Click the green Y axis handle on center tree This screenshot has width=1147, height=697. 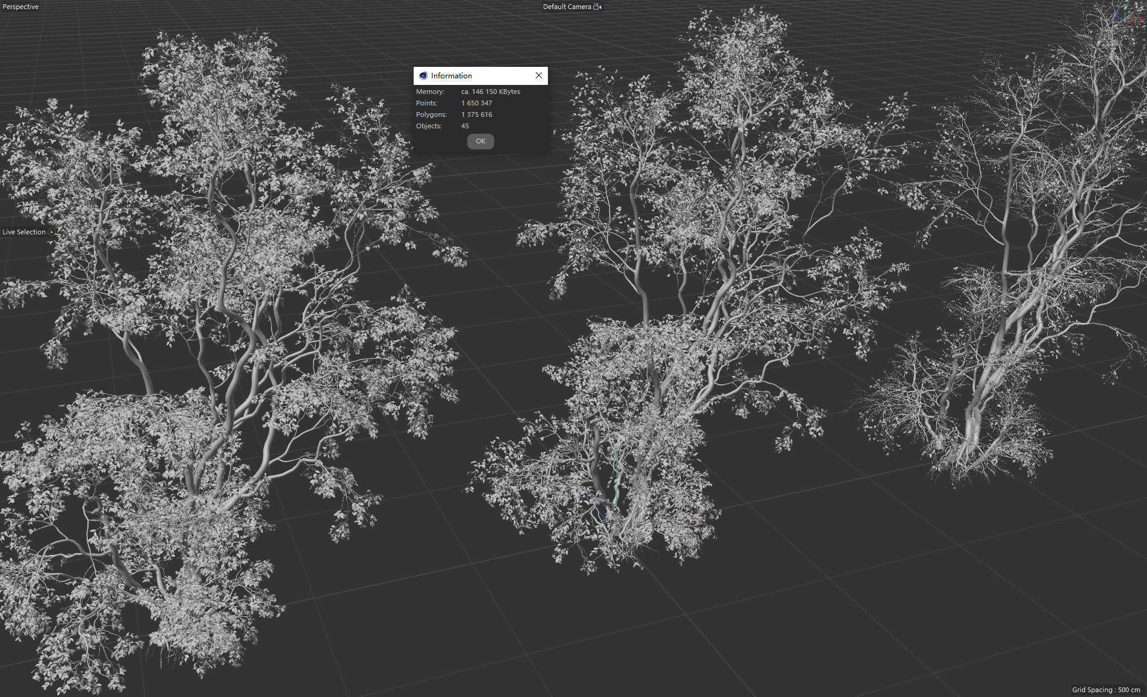(617, 476)
